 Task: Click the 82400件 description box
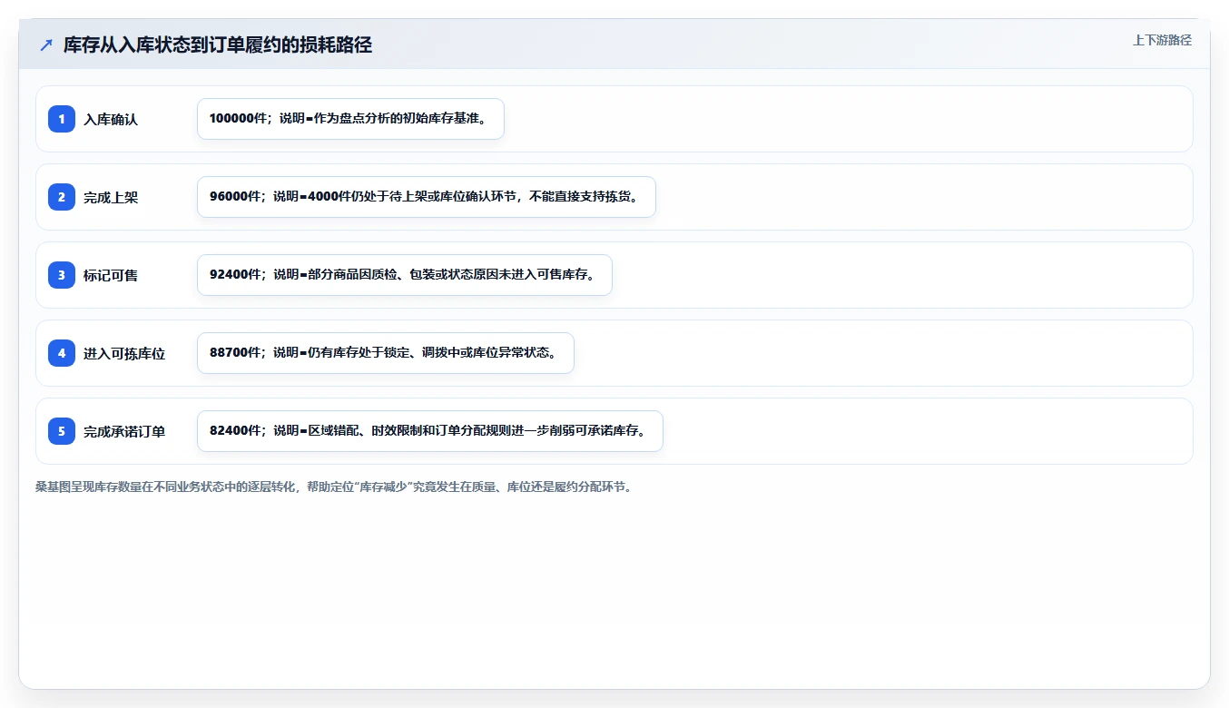click(430, 431)
